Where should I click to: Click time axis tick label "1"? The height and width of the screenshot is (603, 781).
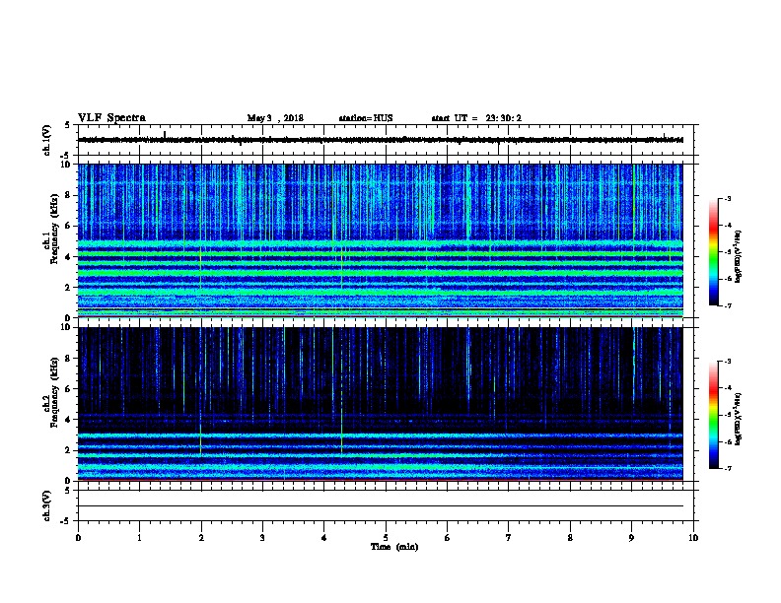coord(139,538)
